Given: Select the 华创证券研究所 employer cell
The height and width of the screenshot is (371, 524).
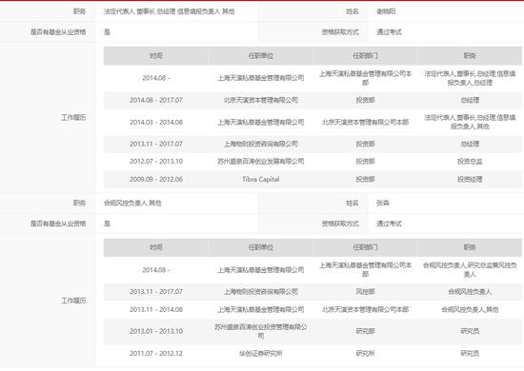Looking at the screenshot, I should pyautogui.click(x=261, y=353).
